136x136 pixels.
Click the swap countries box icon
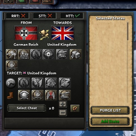coord(44,35)
